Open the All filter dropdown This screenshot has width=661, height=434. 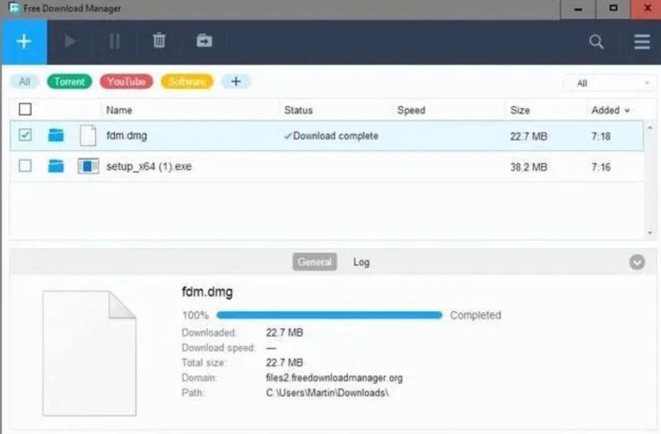pyautogui.click(x=610, y=84)
